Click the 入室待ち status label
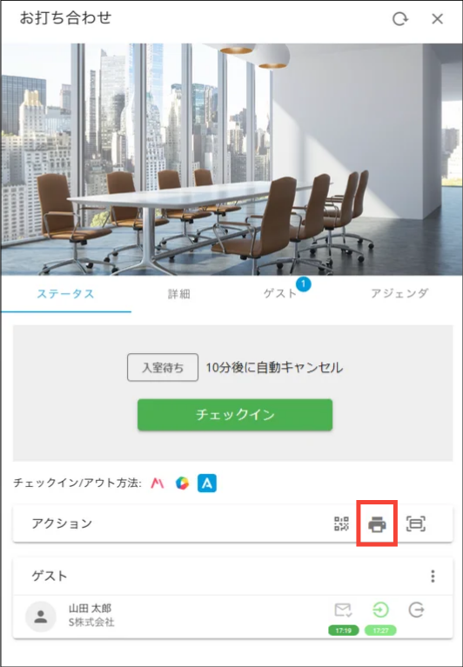Viewport: 463px width, 667px height. (x=163, y=368)
